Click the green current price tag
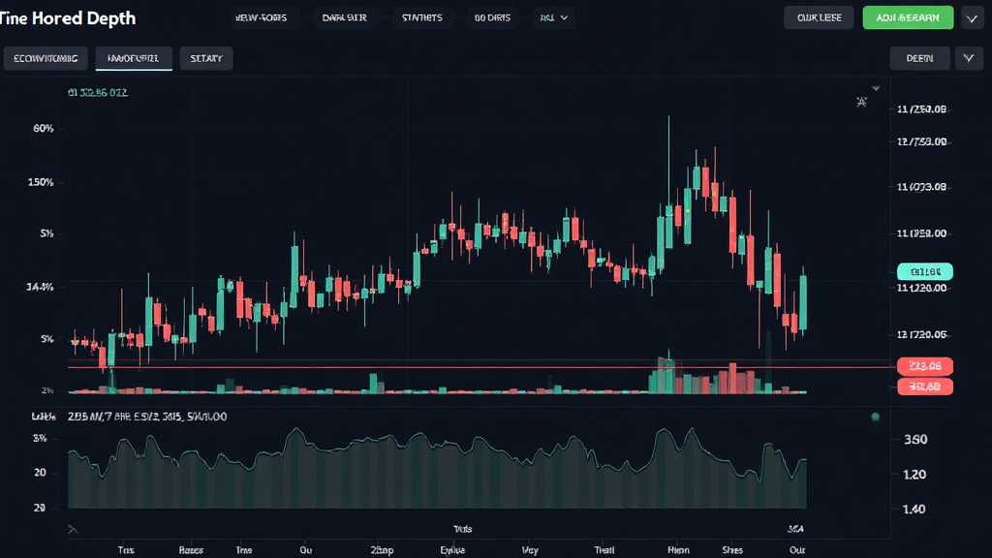 pos(923,271)
